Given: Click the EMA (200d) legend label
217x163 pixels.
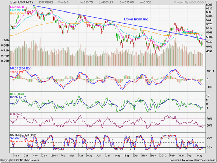Looking at the screenshot, I should coord(18,14).
